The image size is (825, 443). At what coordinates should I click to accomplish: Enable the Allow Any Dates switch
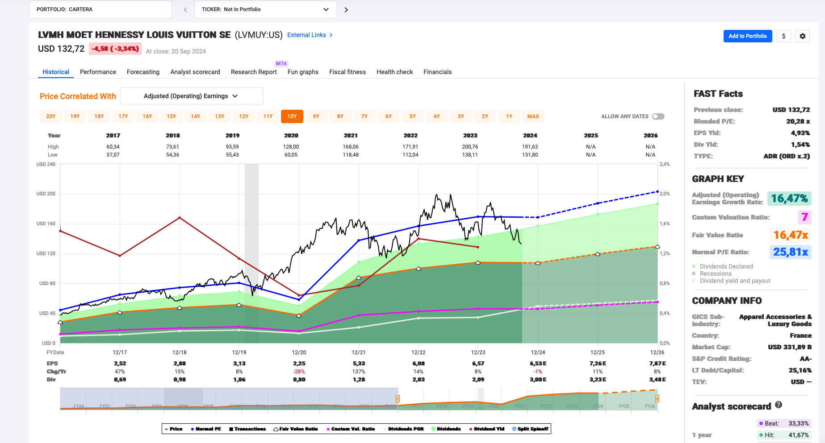658,116
